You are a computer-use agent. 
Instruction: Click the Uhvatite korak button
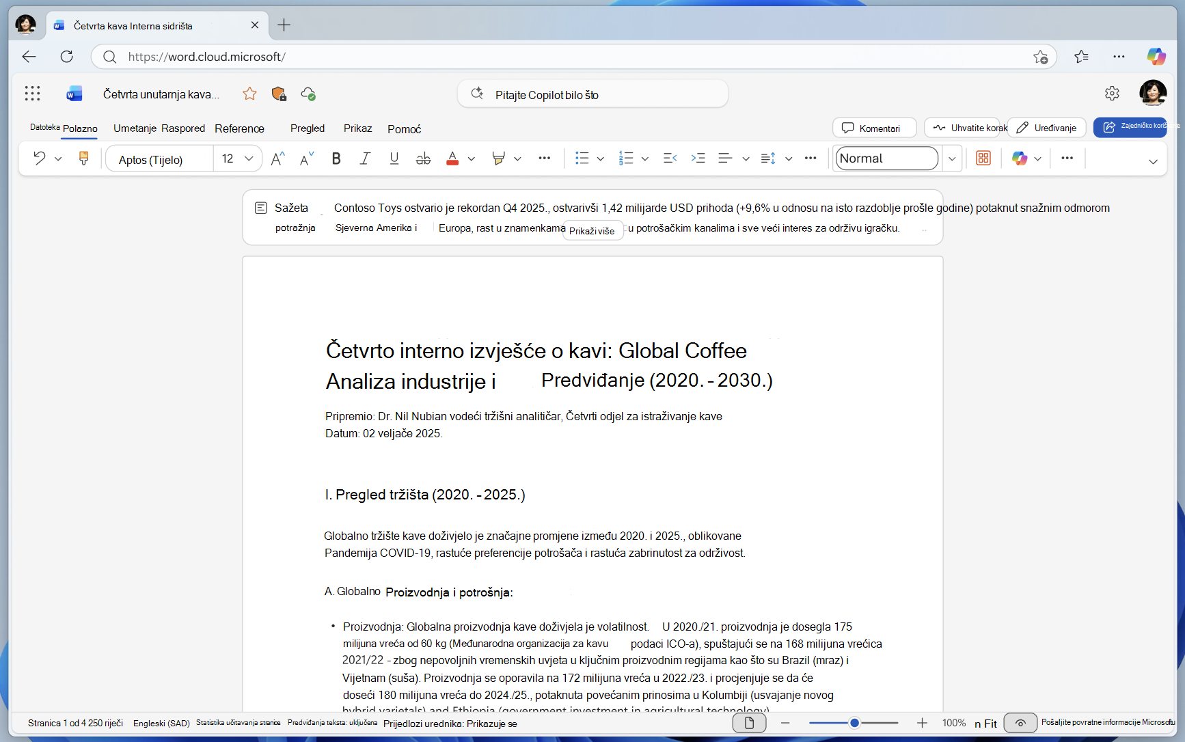pyautogui.click(x=962, y=128)
